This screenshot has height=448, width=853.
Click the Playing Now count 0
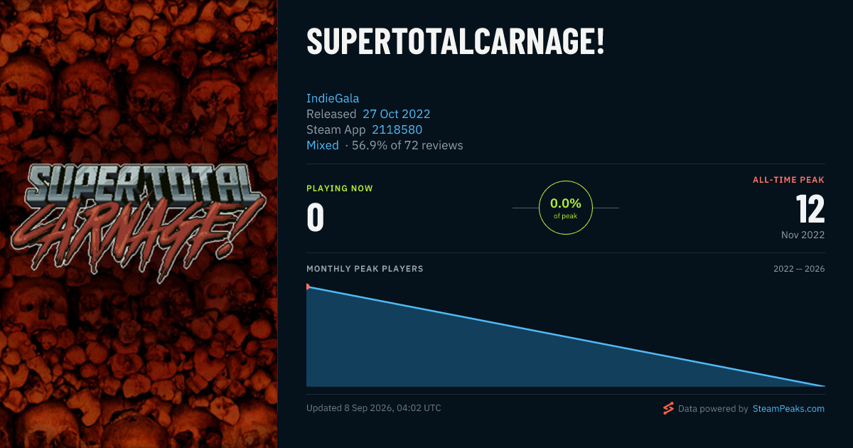(315, 218)
